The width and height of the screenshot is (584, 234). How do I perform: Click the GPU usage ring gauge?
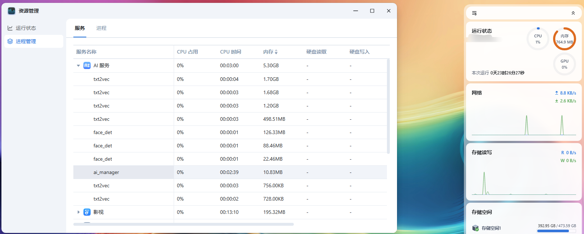564,64
